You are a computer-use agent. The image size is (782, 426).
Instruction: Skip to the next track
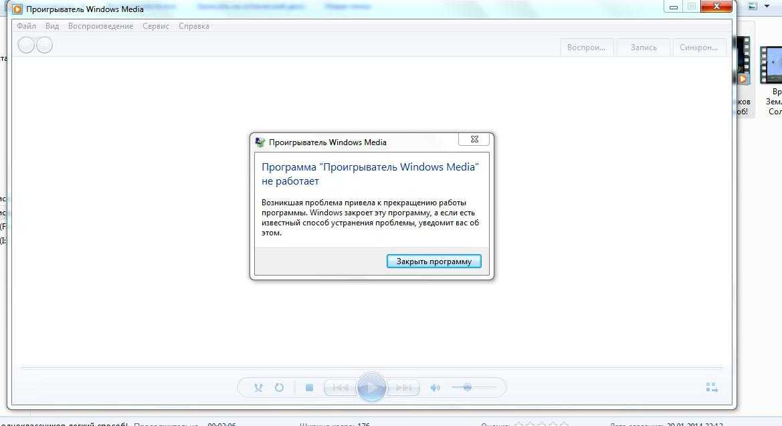pyautogui.click(x=403, y=388)
